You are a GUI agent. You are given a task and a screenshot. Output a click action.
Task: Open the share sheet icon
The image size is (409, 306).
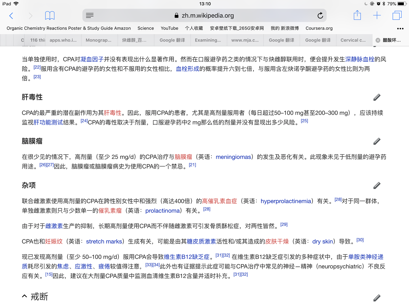(357, 15)
